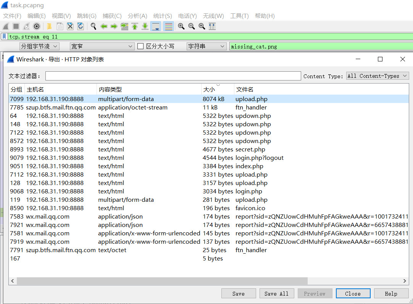Maximize the HTTP object list dialog
413x304 pixels.
point(380,59)
